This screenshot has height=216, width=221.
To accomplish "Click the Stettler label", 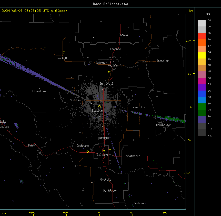I will click(163, 61).
